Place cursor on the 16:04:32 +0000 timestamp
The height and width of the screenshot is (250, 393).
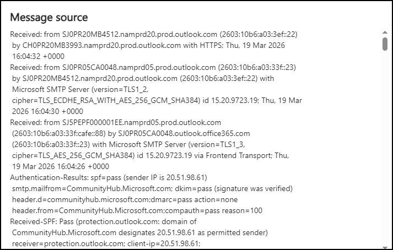tap(33, 55)
